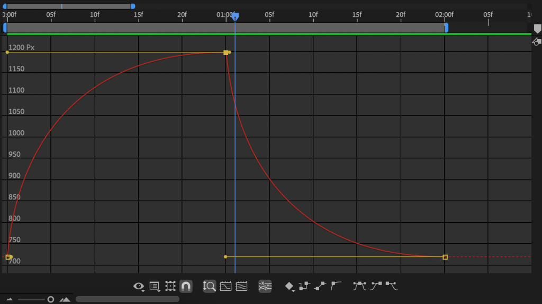Toggle the Snap magnet button
The width and height of the screenshot is (542, 304).
pyautogui.click(x=186, y=286)
